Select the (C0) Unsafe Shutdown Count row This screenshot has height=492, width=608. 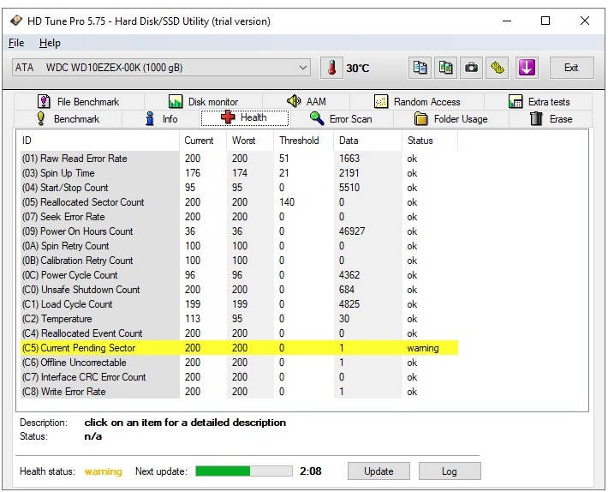pos(239,290)
